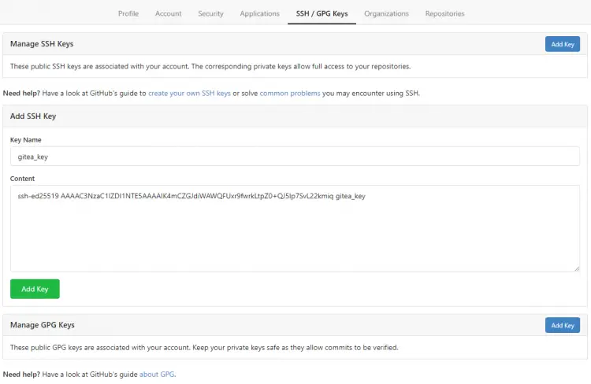
Task: Switch to the Repositories tab
Action: click(x=444, y=13)
